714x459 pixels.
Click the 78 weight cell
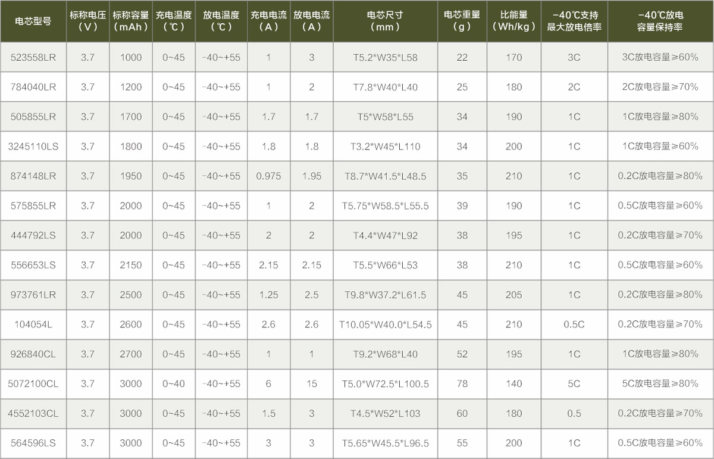462,384
